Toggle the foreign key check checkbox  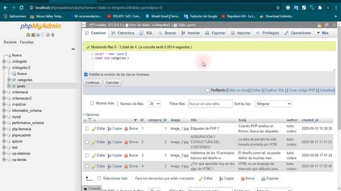coord(86,74)
